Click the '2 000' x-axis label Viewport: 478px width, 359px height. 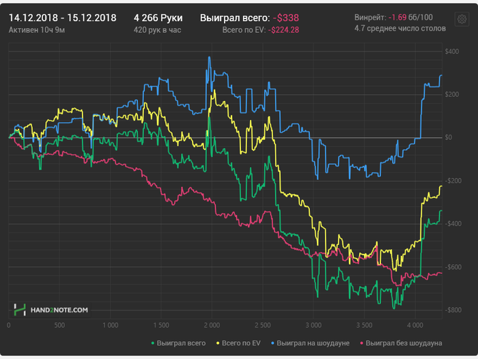click(x=212, y=326)
